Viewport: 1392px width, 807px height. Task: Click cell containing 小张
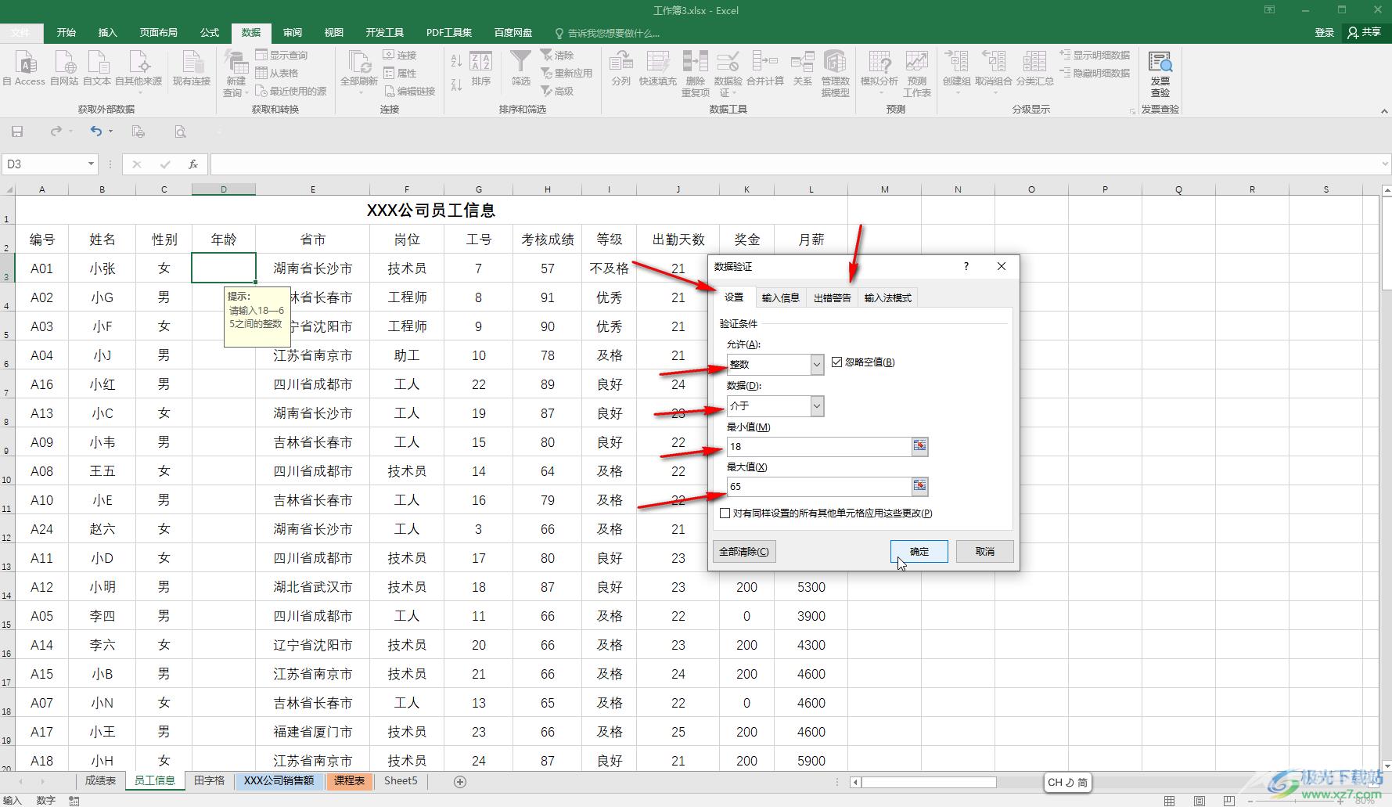(x=102, y=268)
